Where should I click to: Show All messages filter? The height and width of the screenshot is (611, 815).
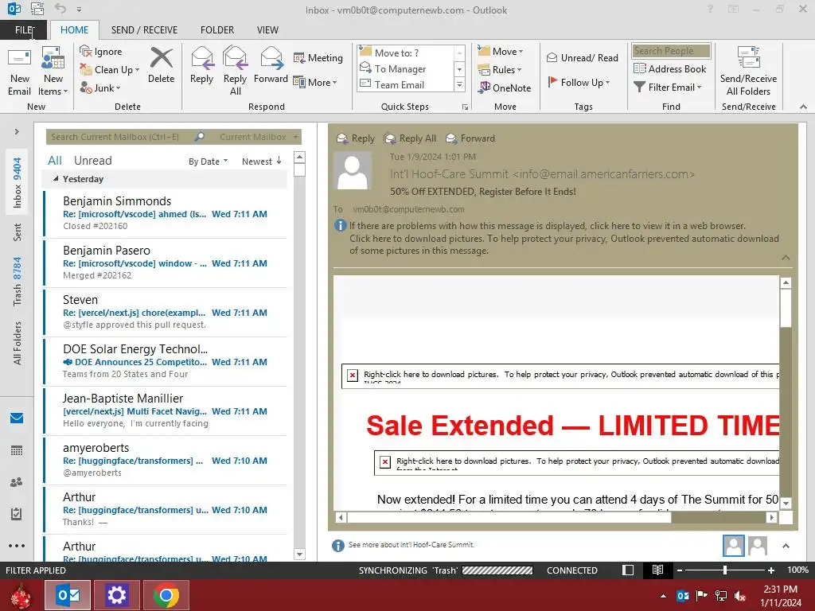(x=55, y=161)
